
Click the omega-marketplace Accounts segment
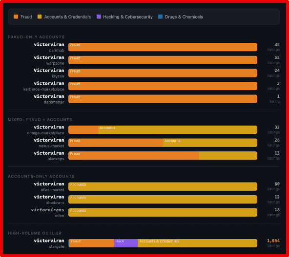[178, 130]
